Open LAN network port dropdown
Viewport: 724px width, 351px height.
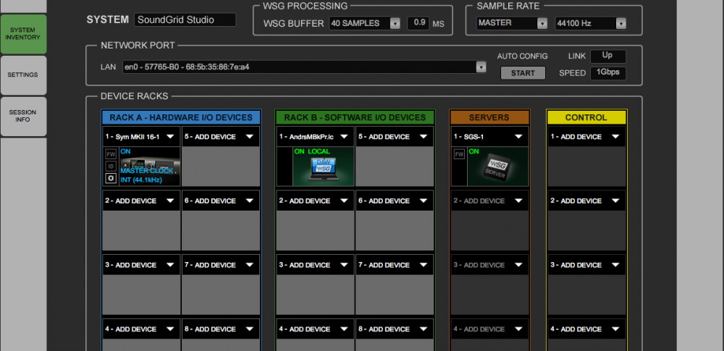point(304,67)
